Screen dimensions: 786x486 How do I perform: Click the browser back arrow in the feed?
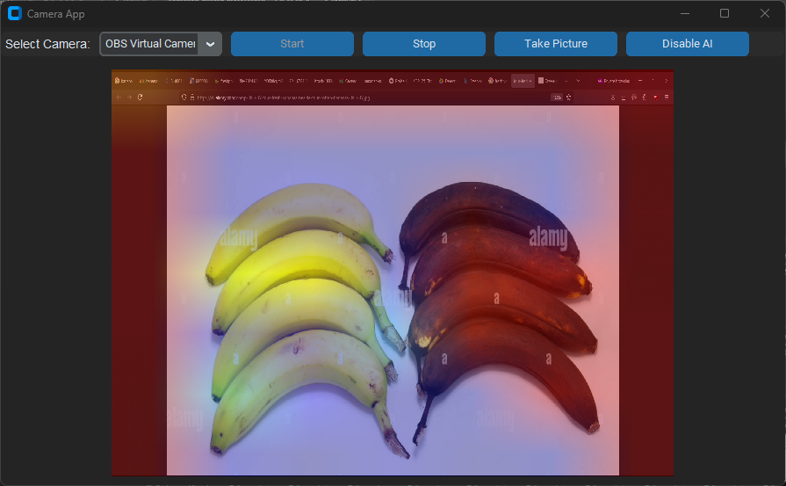click(119, 98)
